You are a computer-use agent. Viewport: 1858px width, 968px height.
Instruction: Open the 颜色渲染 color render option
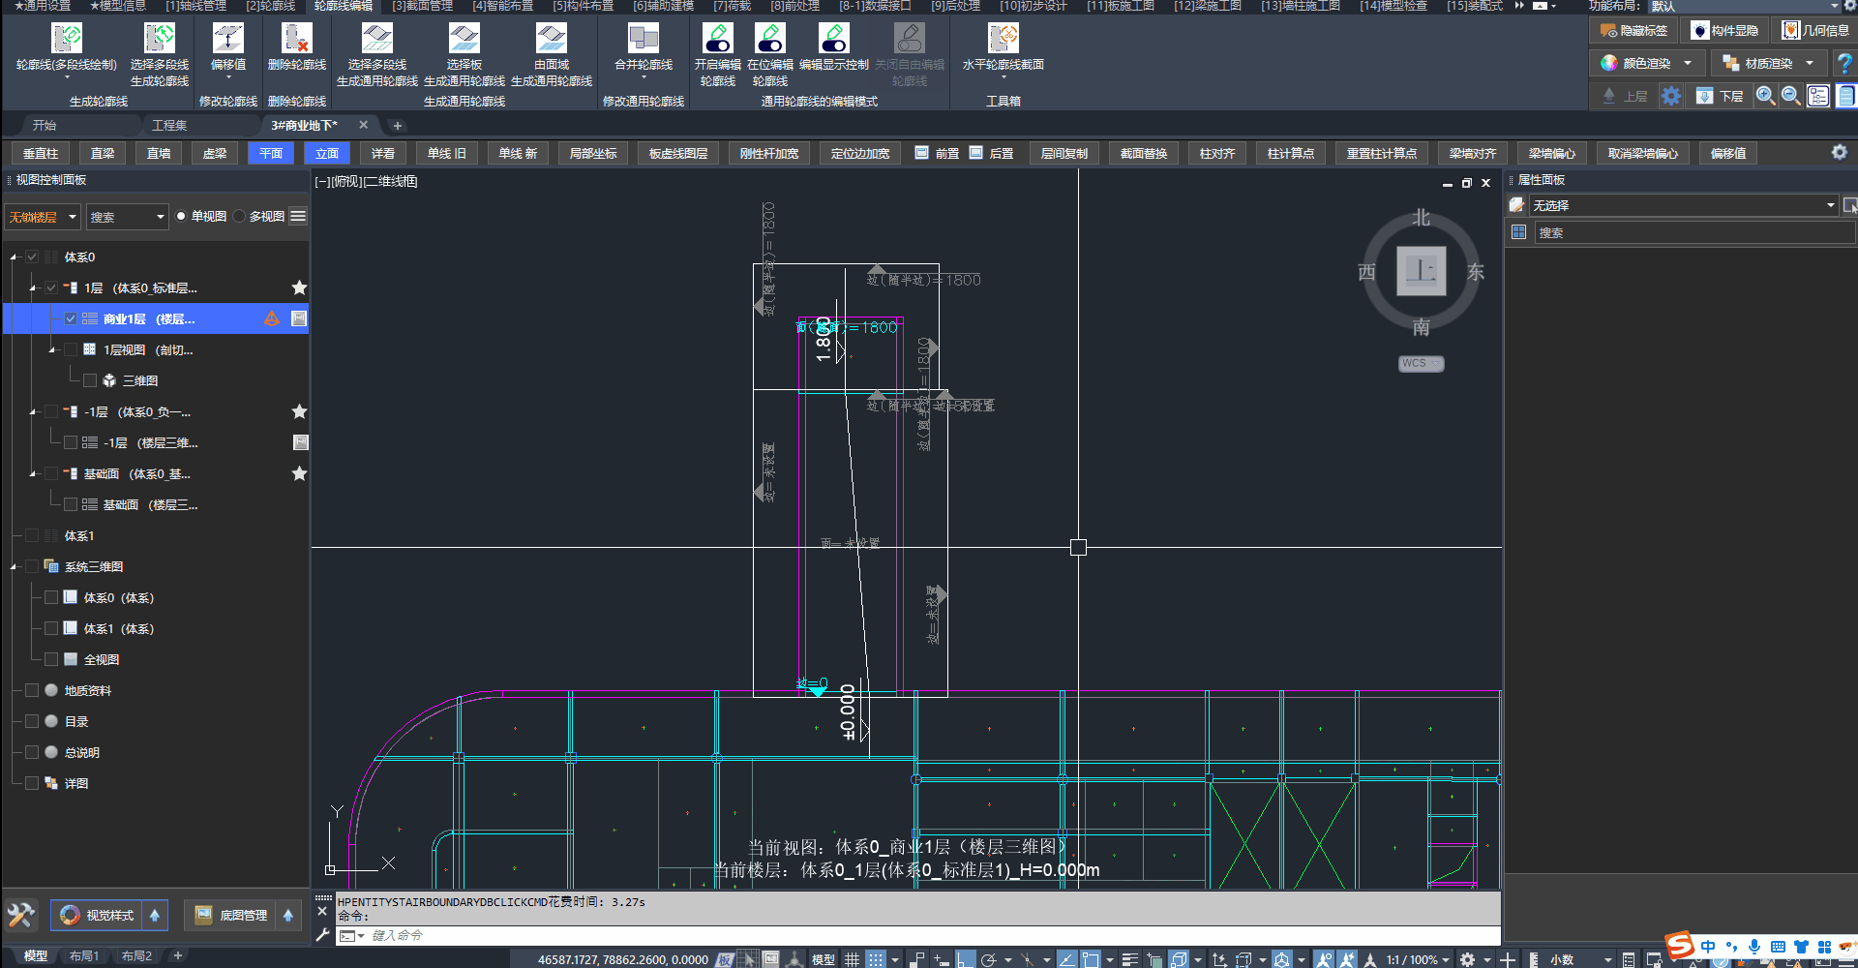(x=1646, y=63)
